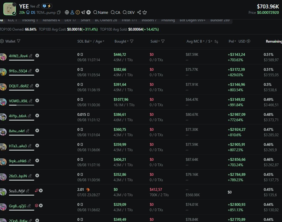
Task: Sort by the S avg sell column
Action: pos(210,41)
